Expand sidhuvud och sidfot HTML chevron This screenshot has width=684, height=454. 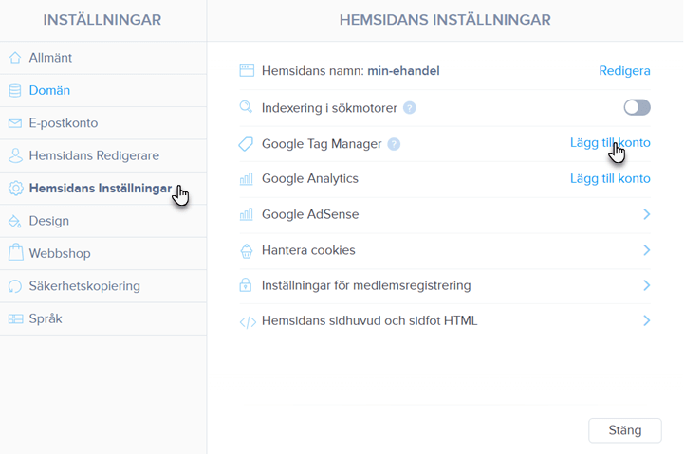(x=646, y=320)
